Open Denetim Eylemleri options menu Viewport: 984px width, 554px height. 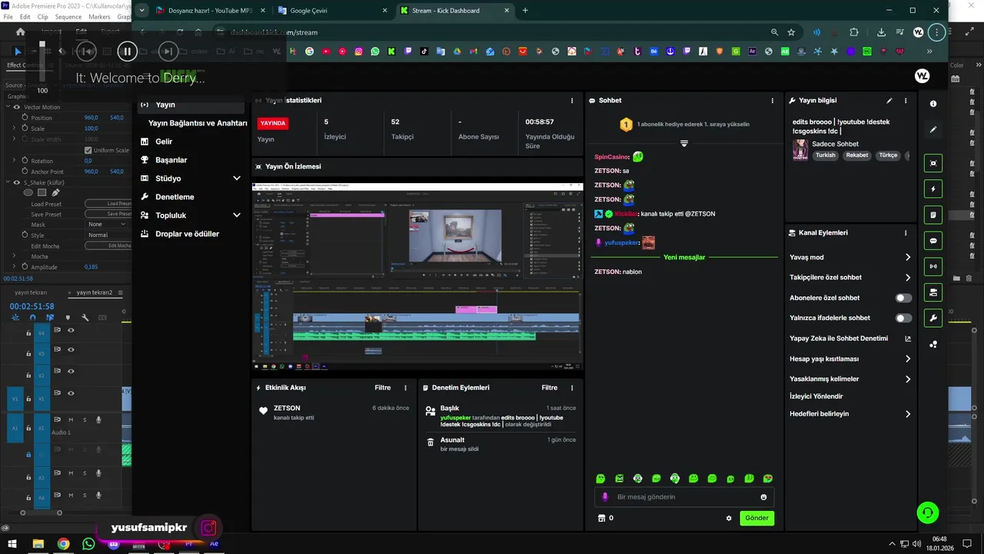tap(572, 388)
